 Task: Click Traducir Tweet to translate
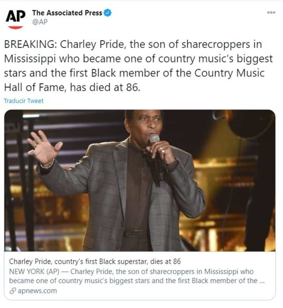click(23, 101)
